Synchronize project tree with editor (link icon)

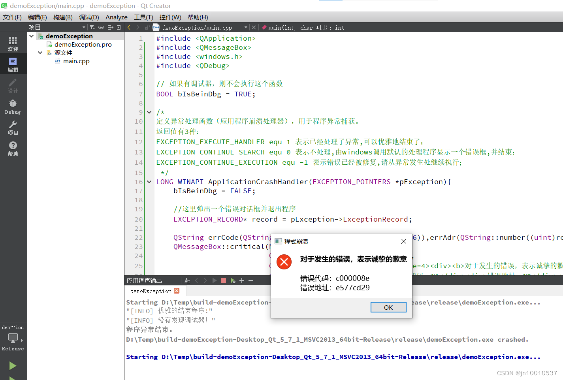pyautogui.click(x=101, y=27)
